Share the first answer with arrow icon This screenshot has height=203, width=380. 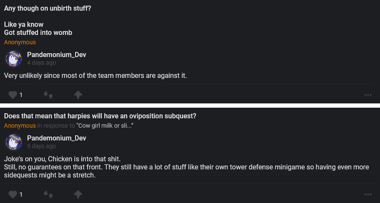pos(78,95)
